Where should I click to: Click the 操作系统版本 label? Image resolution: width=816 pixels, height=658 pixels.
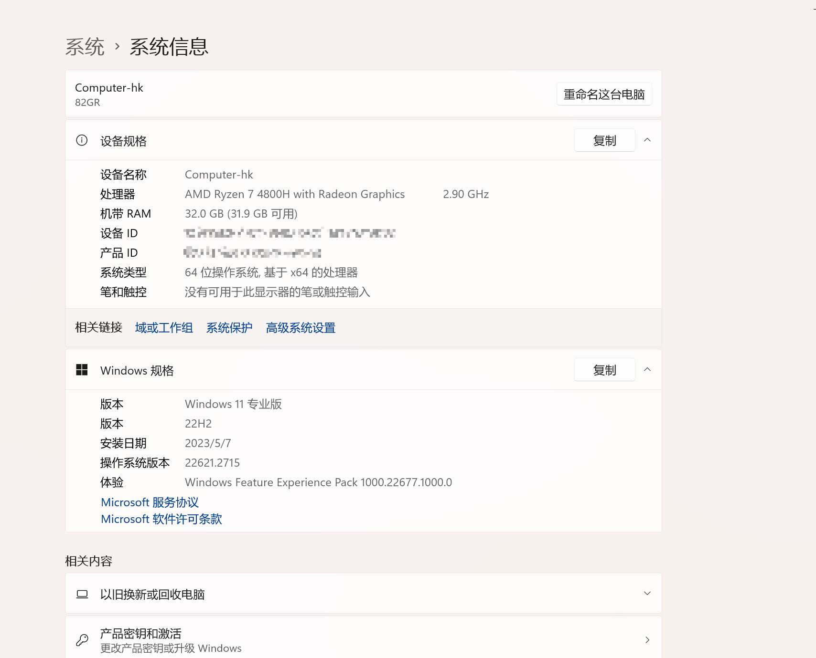click(x=135, y=463)
